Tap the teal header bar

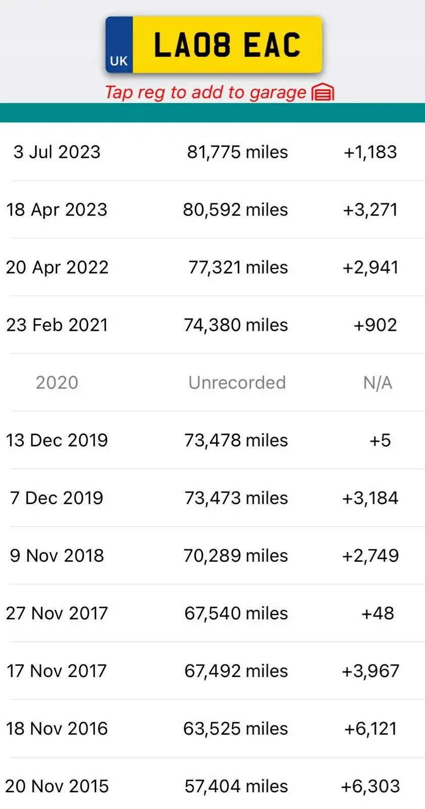(212, 113)
